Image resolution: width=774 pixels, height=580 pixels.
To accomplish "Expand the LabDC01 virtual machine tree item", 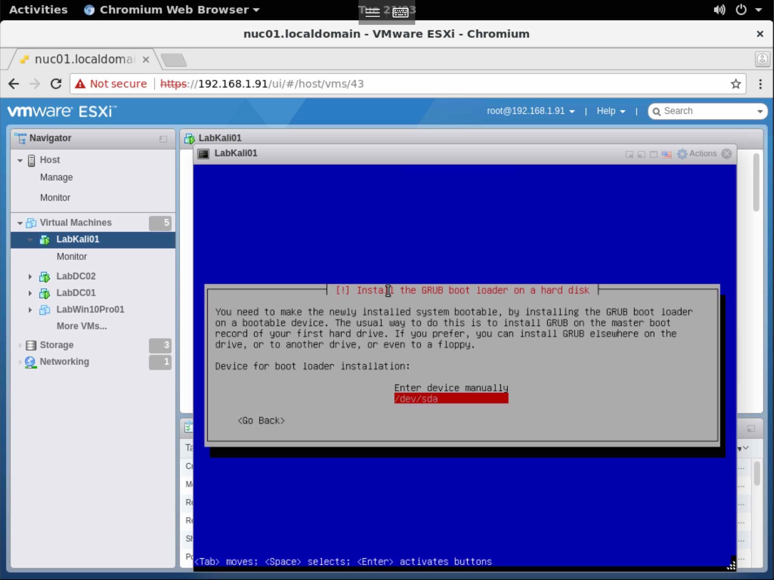I will 29,293.
